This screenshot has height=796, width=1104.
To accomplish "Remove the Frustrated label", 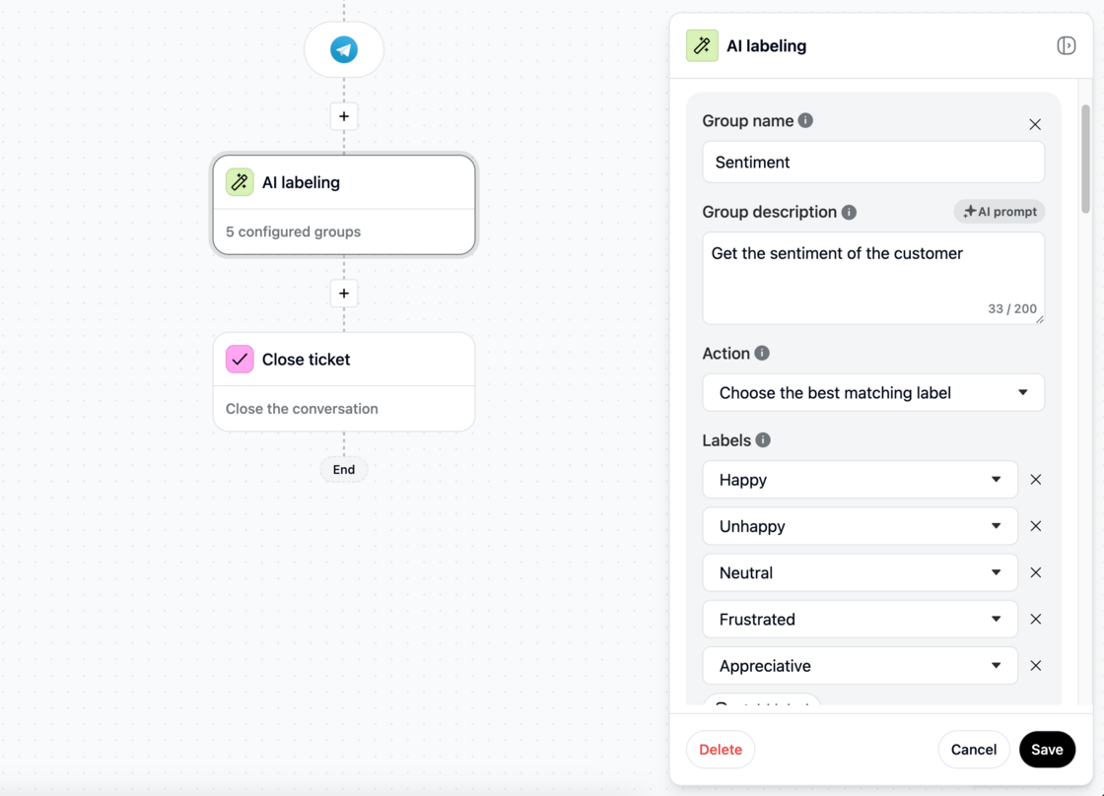I will tap(1036, 620).
